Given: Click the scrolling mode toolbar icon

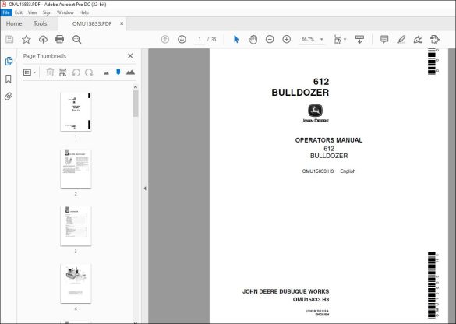Looking at the screenshot, I should (360, 39).
